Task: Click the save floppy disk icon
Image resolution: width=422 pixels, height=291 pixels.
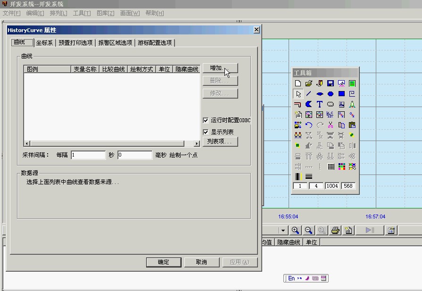Action: click(331, 83)
